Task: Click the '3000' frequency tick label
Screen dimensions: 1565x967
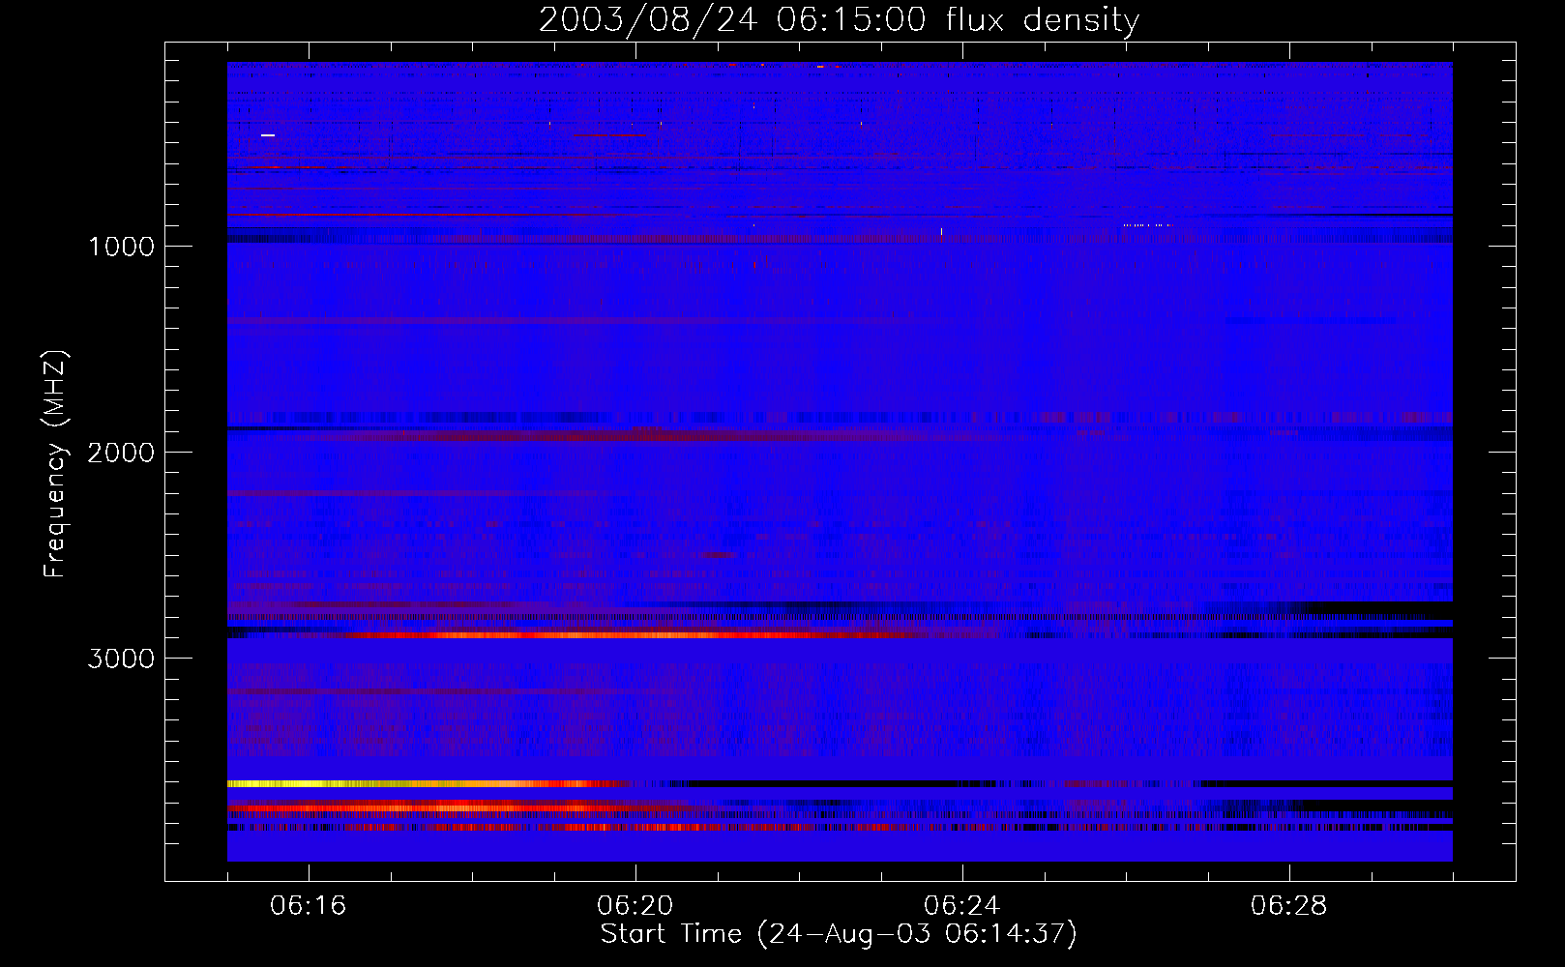Action: tap(121, 659)
